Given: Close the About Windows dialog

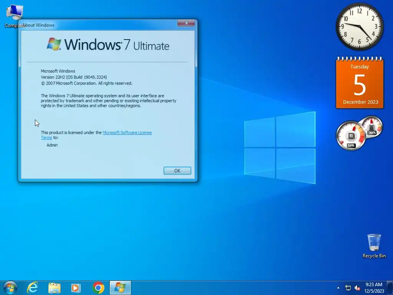Looking at the screenshot, I should pos(186,23).
